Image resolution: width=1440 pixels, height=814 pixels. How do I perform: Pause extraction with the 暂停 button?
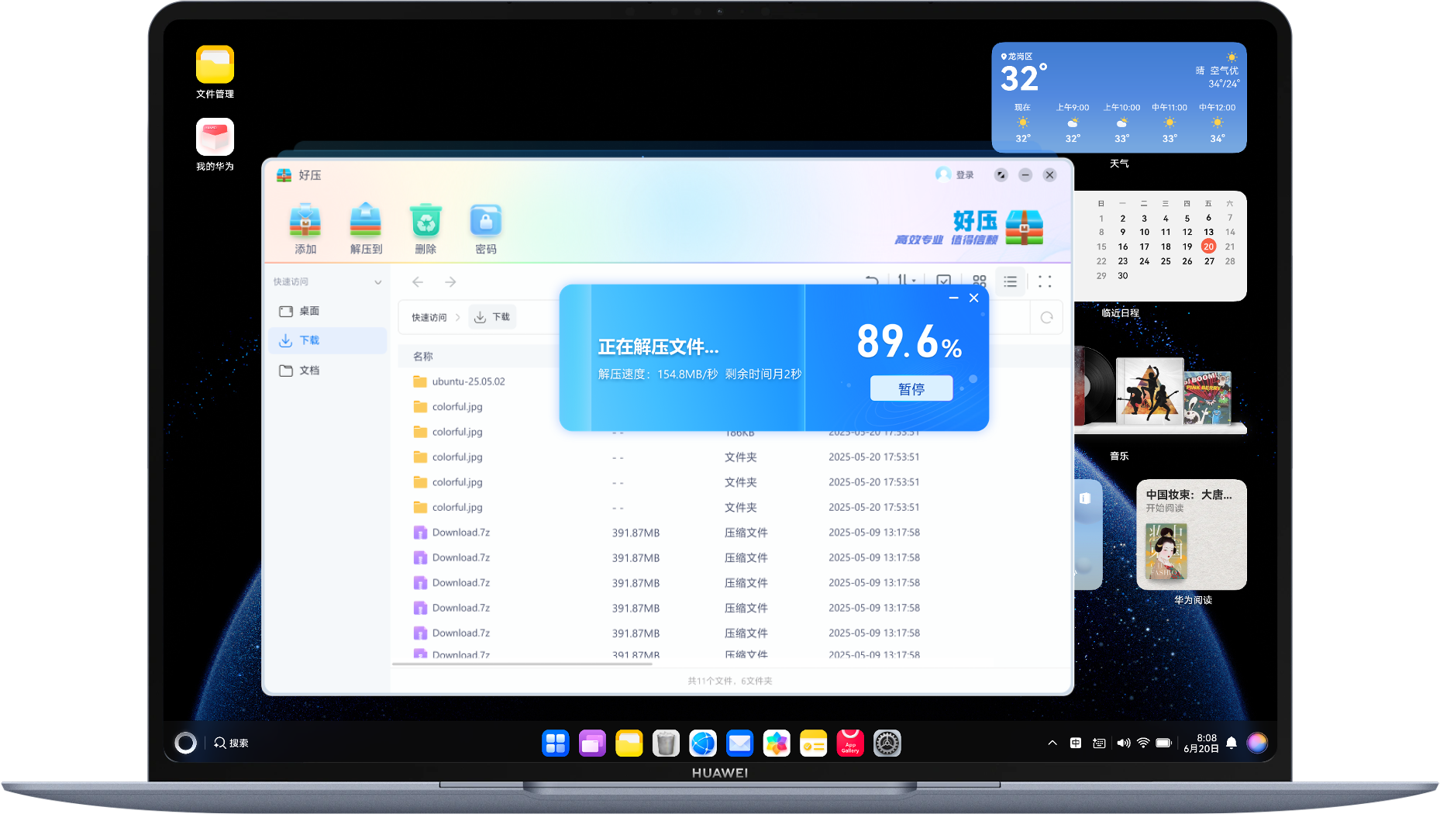[911, 388]
